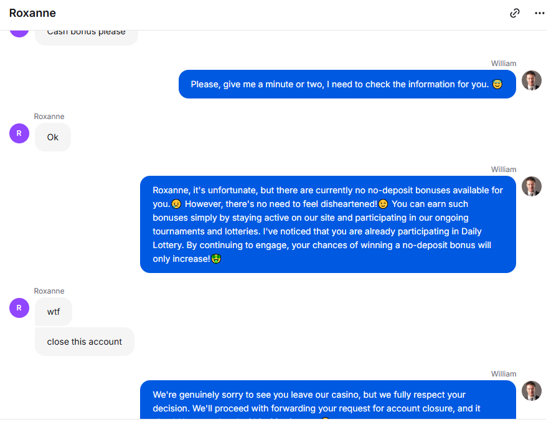The image size is (546, 422).
Task: Click the partially visible purple avatar at top
Action: [x=19, y=34]
